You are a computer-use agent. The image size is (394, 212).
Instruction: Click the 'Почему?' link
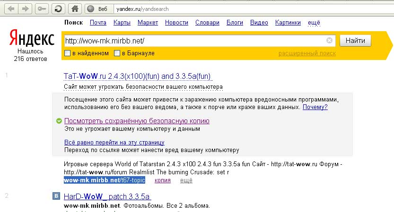click(315, 107)
